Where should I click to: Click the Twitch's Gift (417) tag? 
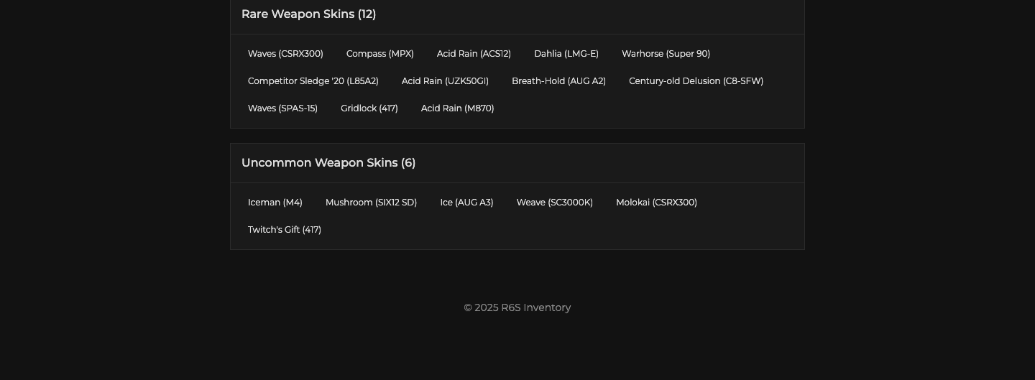[x=284, y=230]
